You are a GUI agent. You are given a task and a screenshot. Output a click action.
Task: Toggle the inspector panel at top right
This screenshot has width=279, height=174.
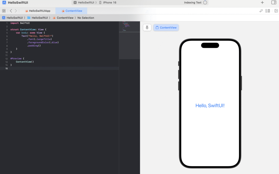point(274,2)
